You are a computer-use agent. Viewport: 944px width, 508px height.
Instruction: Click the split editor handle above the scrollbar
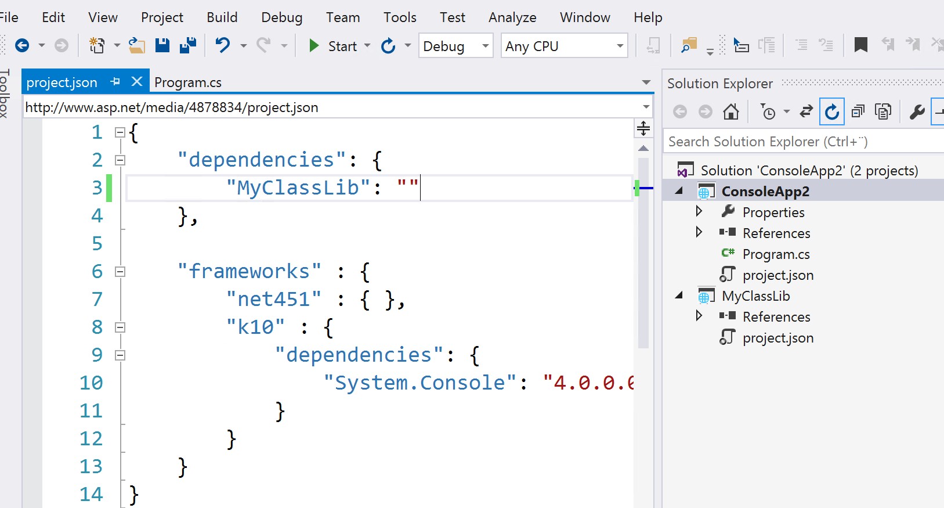643,129
